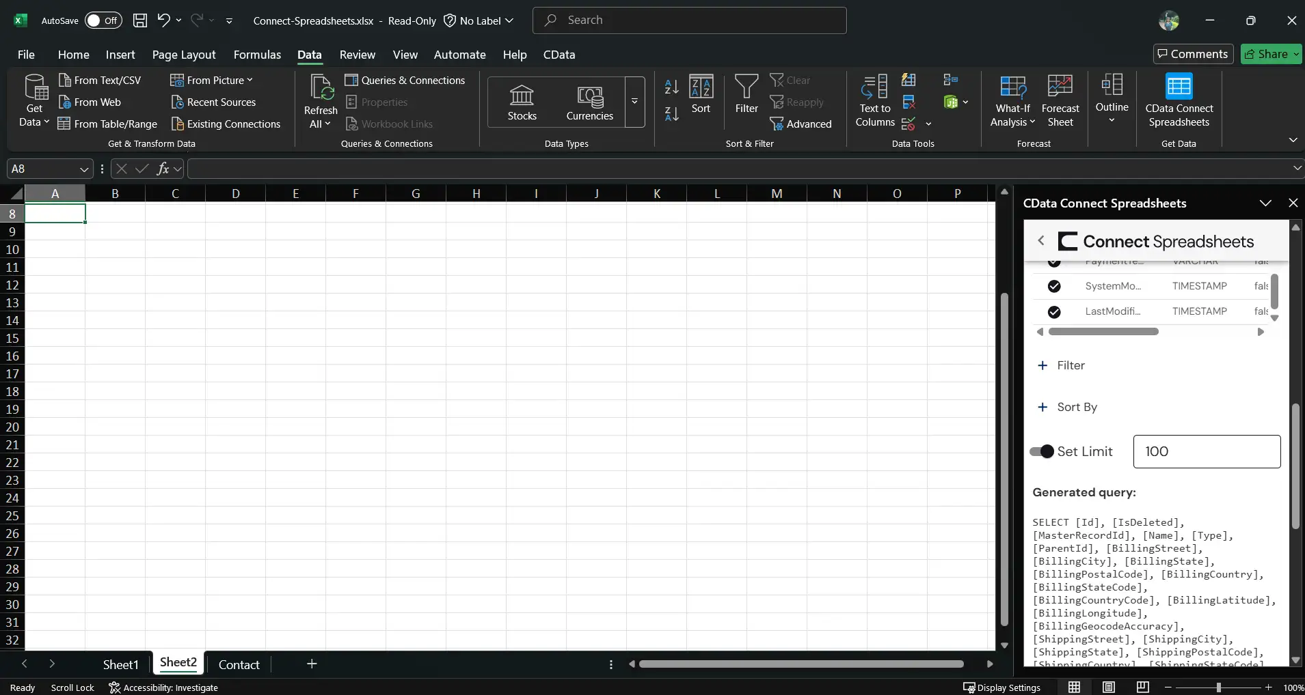Click the Comments button
This screenshot has height=695, width=1305.
coord(1193,54)
